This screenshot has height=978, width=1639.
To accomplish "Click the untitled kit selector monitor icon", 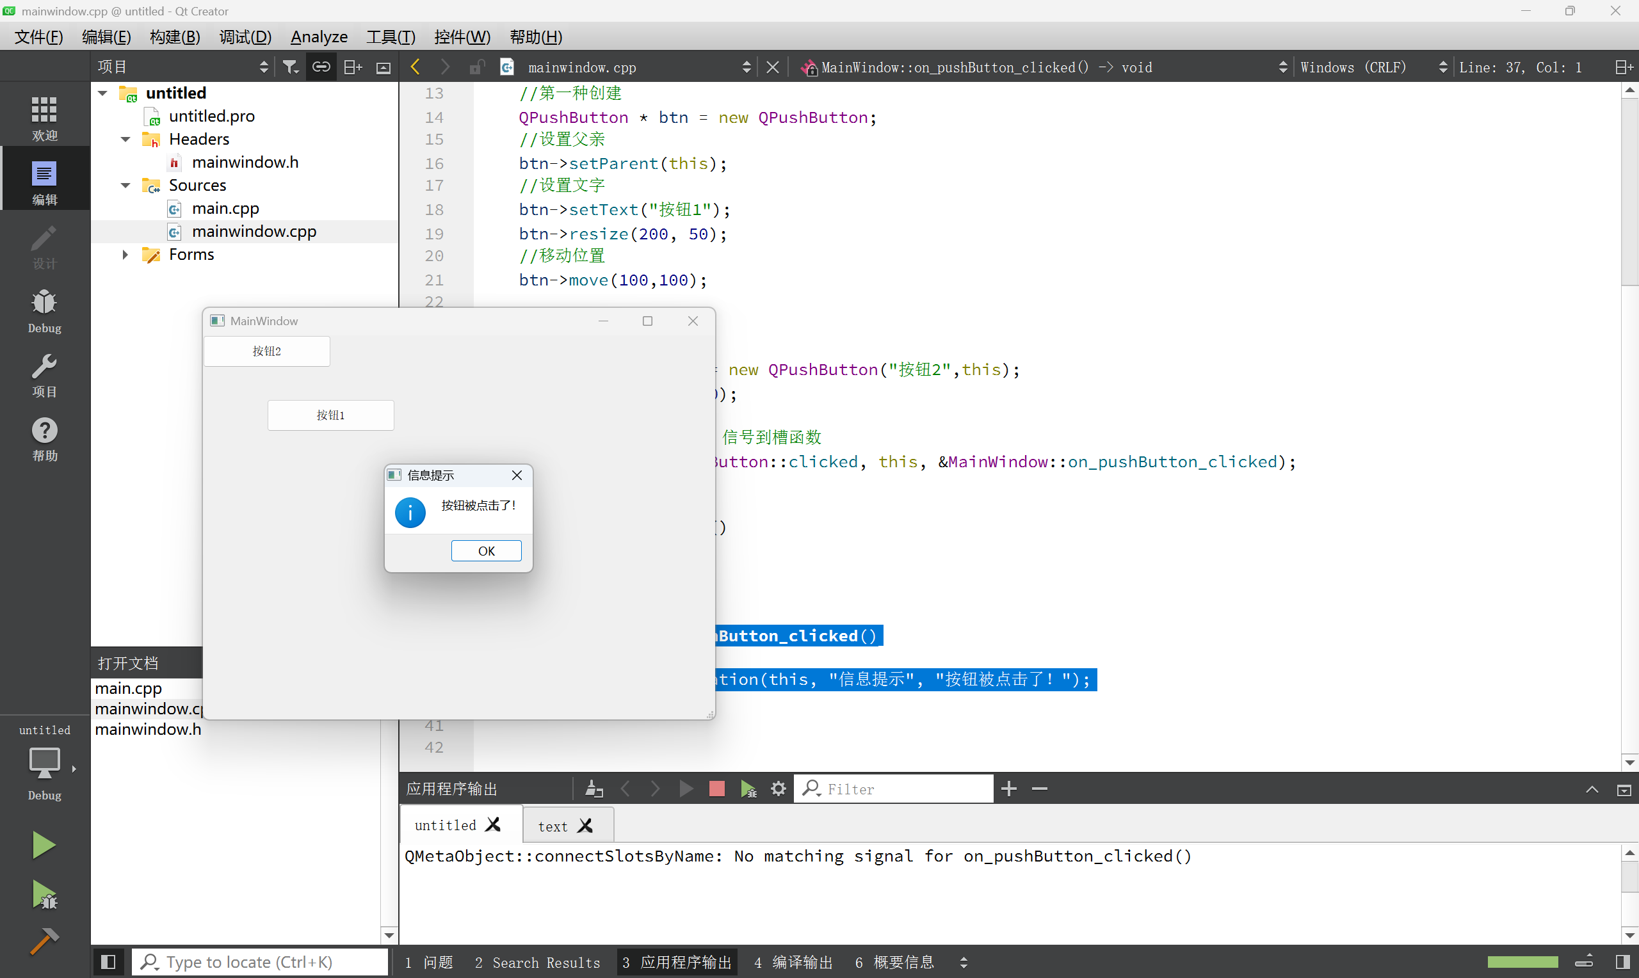I will (x=44, y=764).
